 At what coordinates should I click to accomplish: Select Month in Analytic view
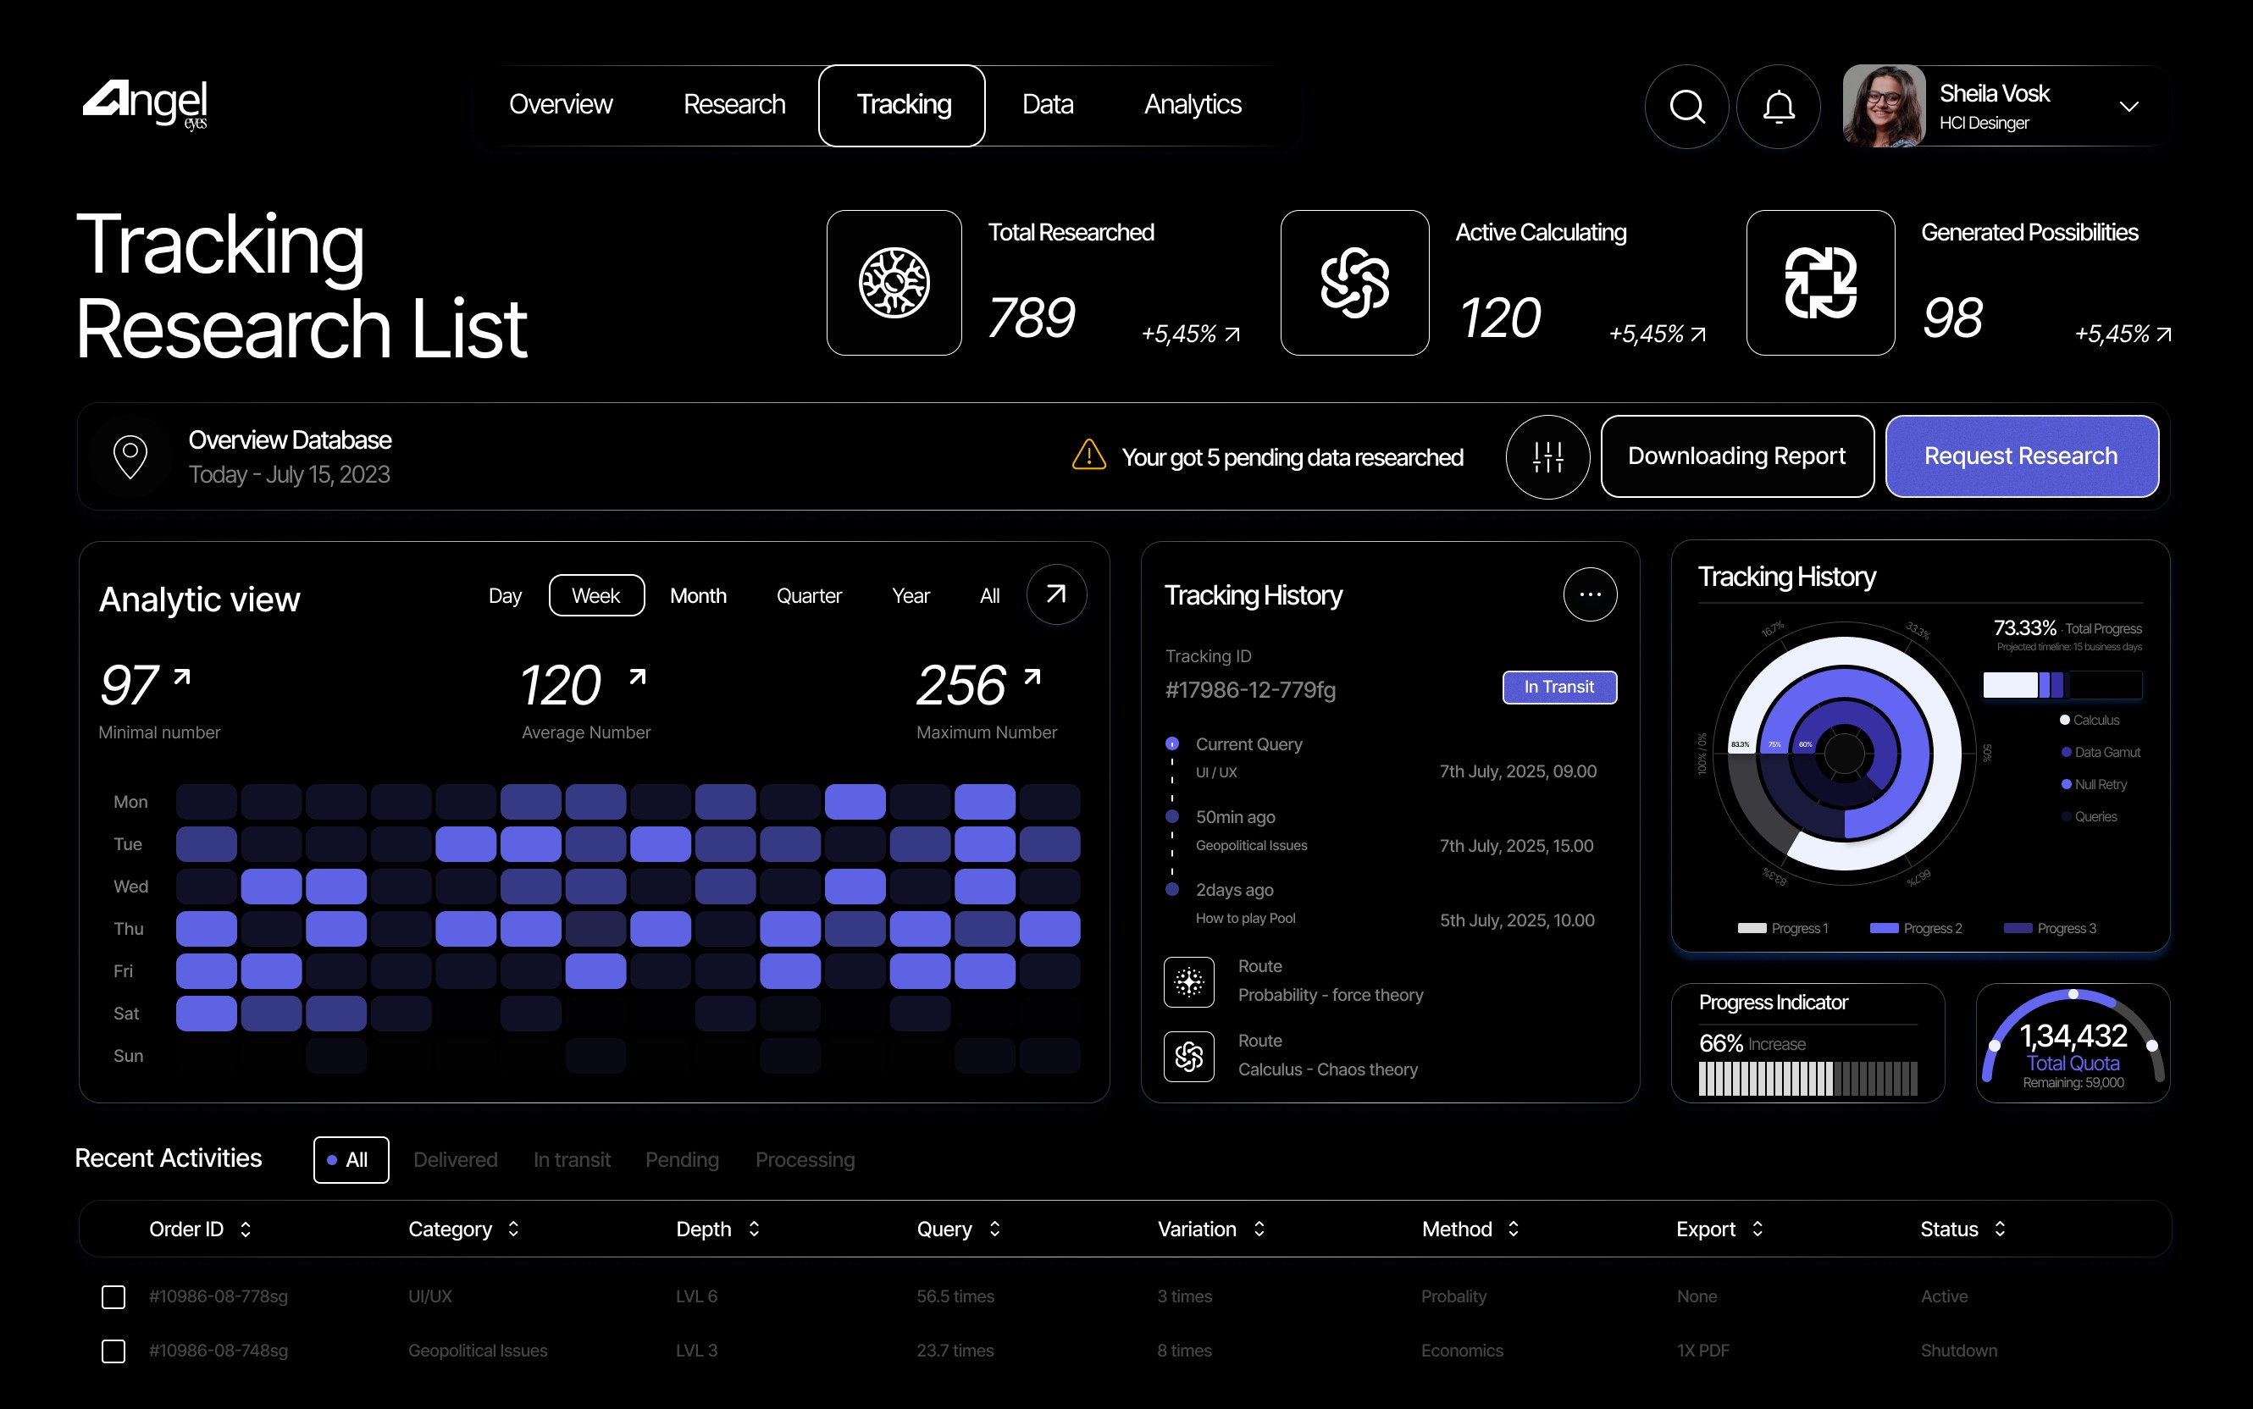(697, 595)
